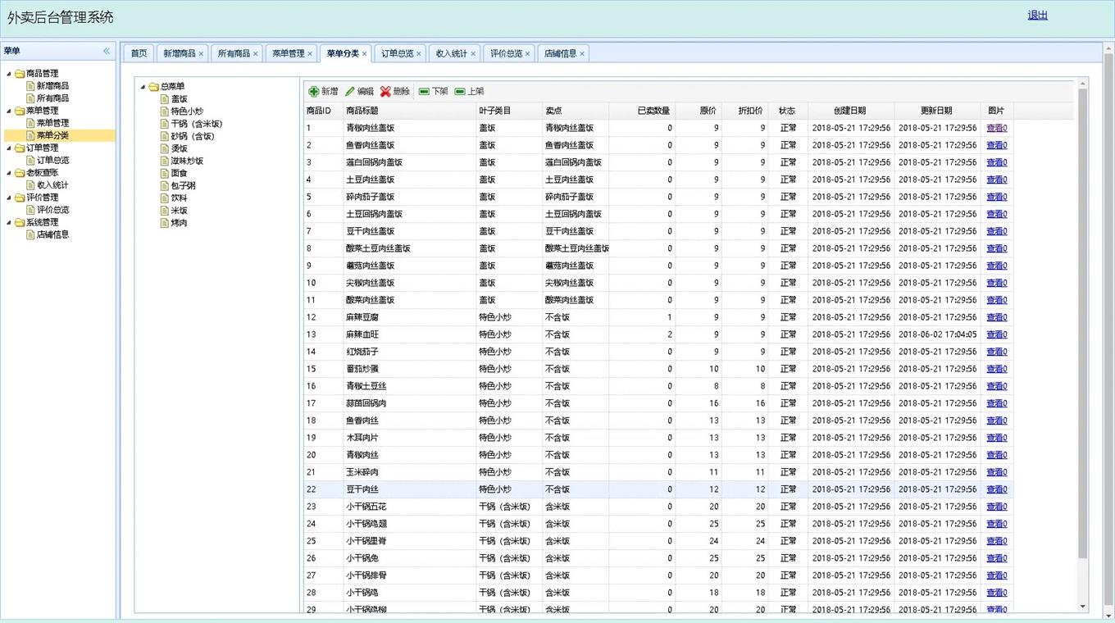
Task: Click the 折扣价 column header
Action: [744, 111]
